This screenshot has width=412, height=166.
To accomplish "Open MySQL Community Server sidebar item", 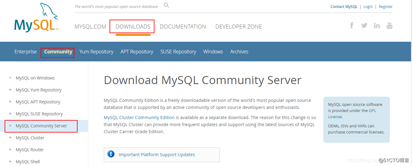I will 41,126.
